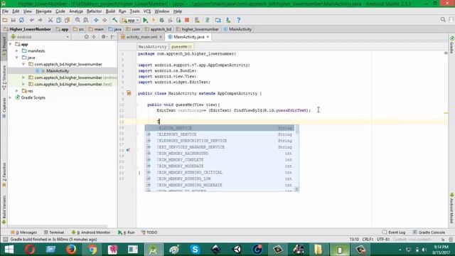
Task: Click the scroll-from-source target icon
Action: (x=86, y=37)
